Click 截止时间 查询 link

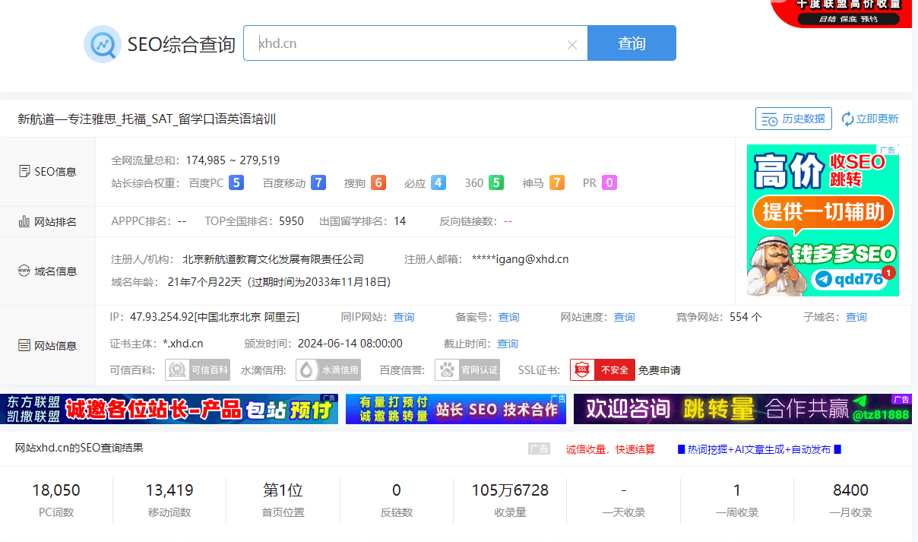[x=508, y=344]
